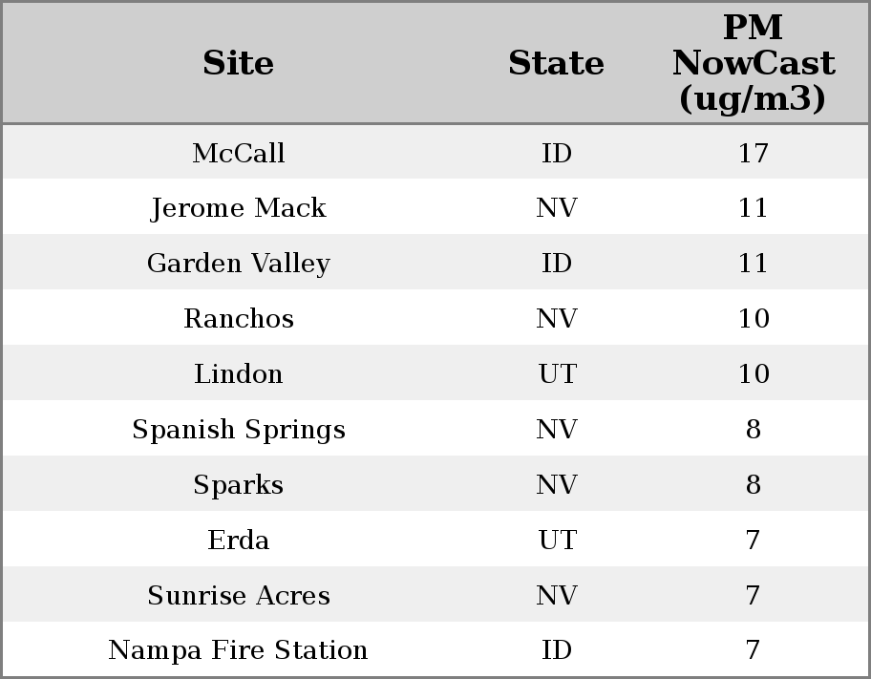Click the Lindon site entry
The image size is (871, 679).
click(239, 374)
